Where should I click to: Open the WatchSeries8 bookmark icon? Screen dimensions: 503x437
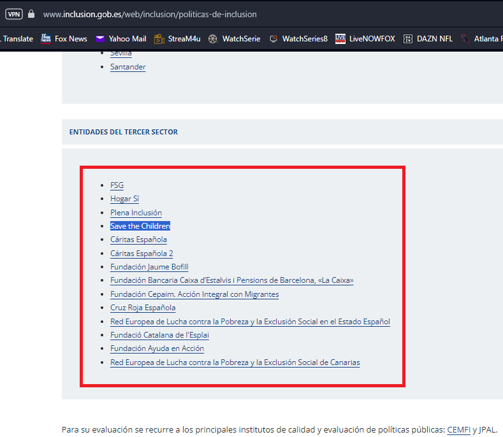tap(273, 39)
